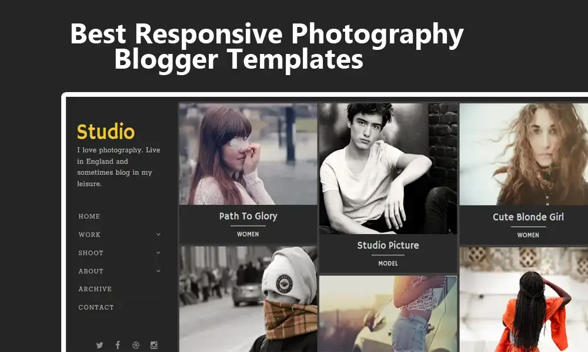Open the SHOOT menu item

pos(91,253)
